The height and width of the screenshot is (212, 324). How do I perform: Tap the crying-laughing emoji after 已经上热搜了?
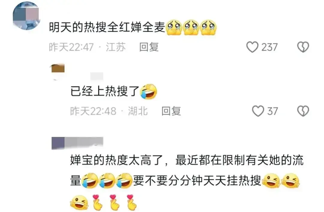(148, 91)
